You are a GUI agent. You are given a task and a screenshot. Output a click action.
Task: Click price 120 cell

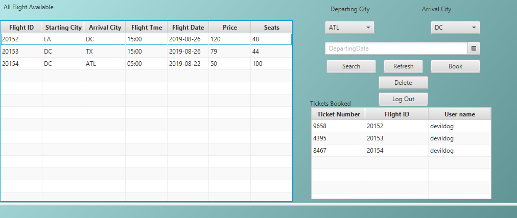[x=230, y=39]
